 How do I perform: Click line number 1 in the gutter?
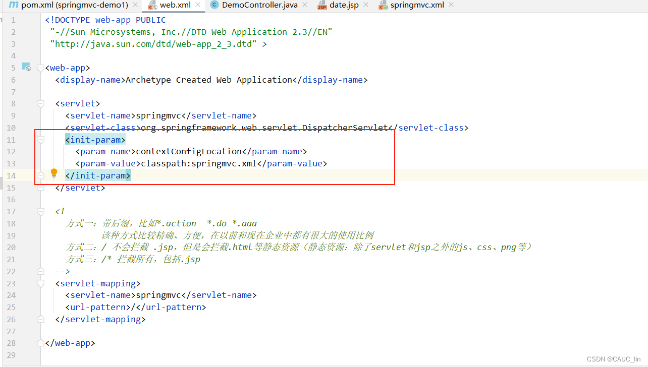tap(13, 20)
